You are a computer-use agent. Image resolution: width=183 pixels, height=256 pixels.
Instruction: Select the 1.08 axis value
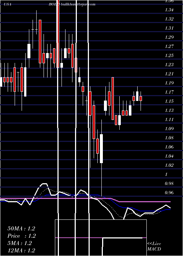coord(169,138)
